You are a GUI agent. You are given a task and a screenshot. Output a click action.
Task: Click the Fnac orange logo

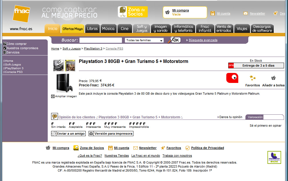21,14
